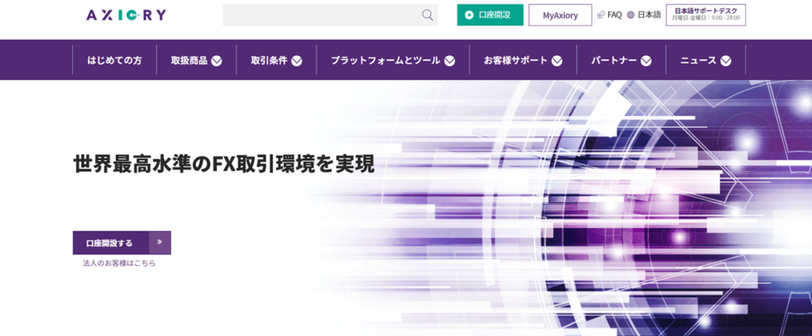Click the search magnifier icon
The height and width of the screenshot is (336, 812).
pyautogui.click(x=427, y=15)
